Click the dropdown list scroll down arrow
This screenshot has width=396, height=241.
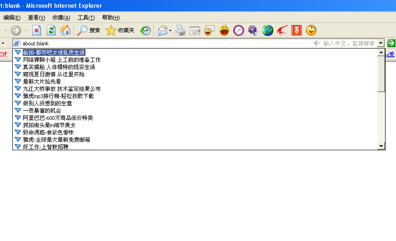click(381, 146)
